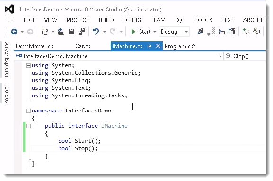Switch to the Program.cs* tab
Screen dimensions: 273x181
(x=180, y=46)
